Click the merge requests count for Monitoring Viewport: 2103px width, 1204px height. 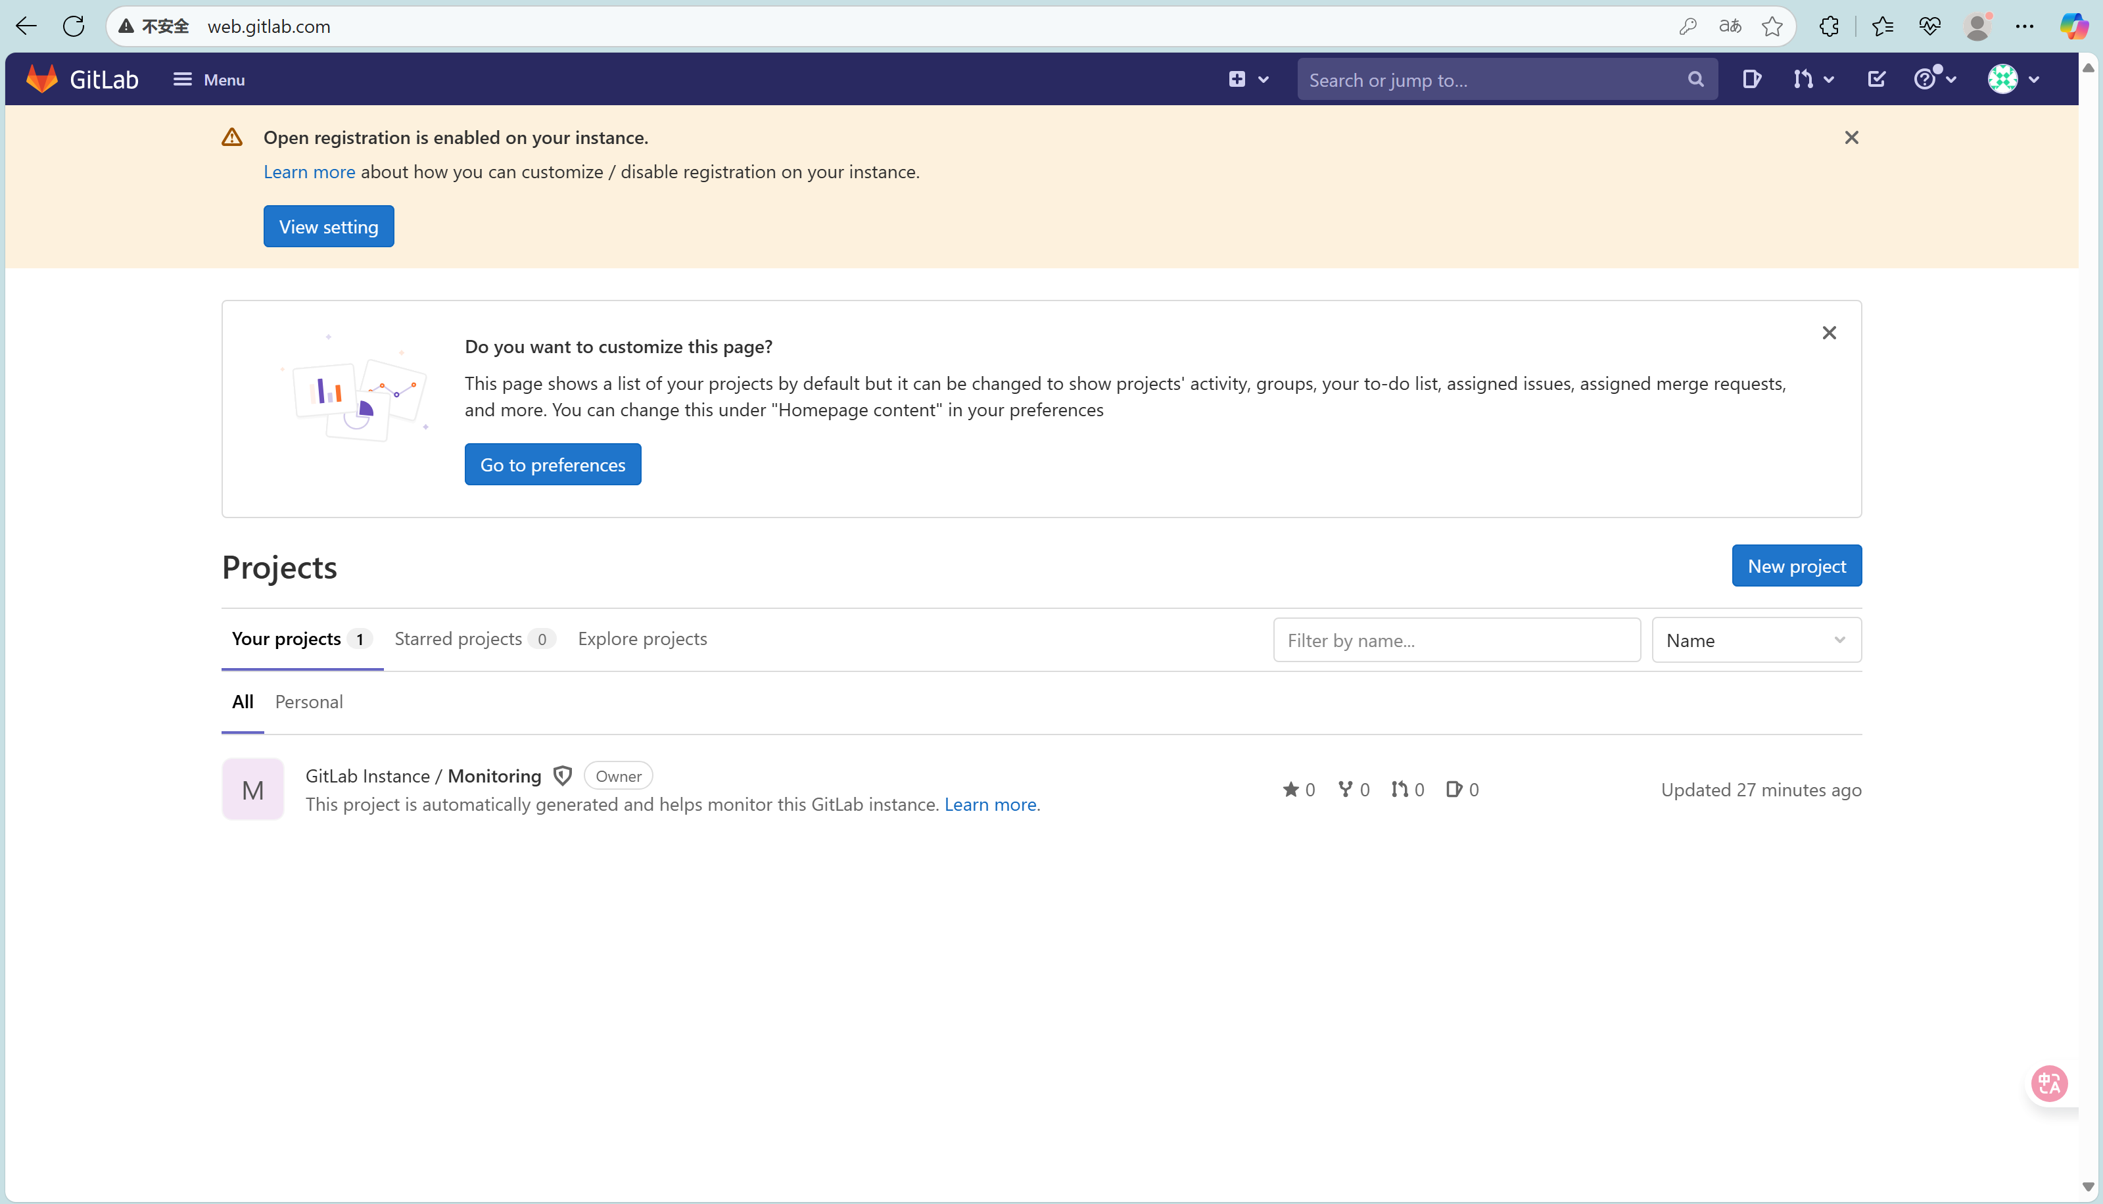[x=1407, y=790]
